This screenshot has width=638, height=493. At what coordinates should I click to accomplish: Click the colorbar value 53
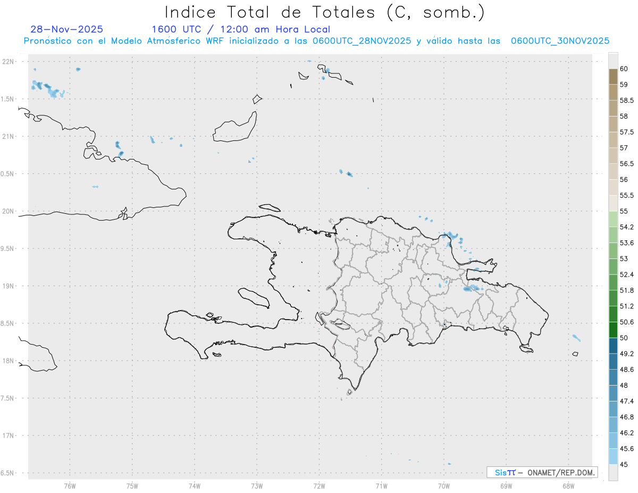click(624, 258)
